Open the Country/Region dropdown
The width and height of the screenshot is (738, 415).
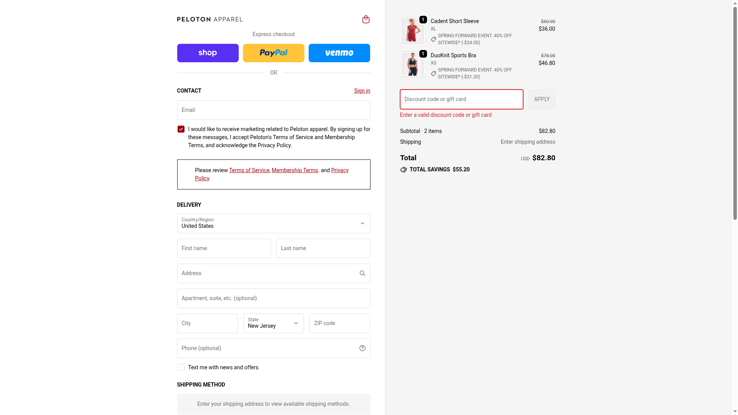click(x=273, y=223)
